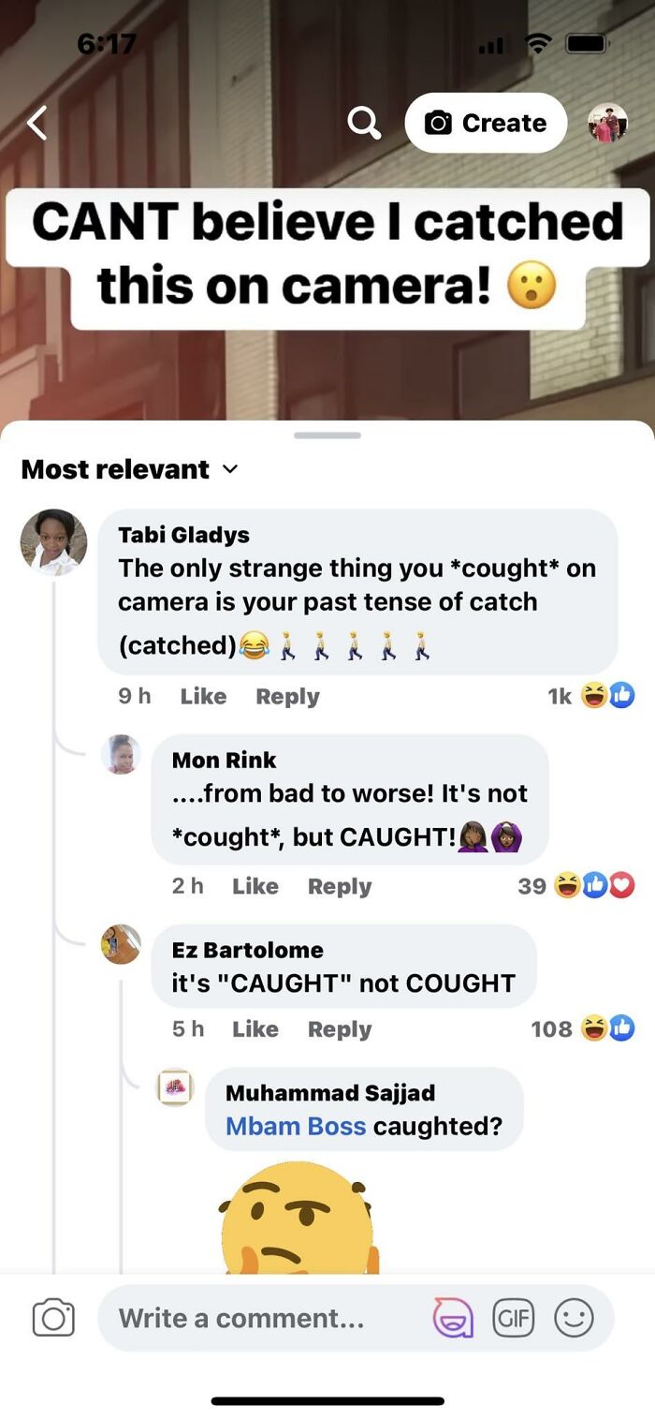This screenshot has height=1419, width=655.
Task: Reply to Mon Rink's comment
Action: tap(340, 886)
